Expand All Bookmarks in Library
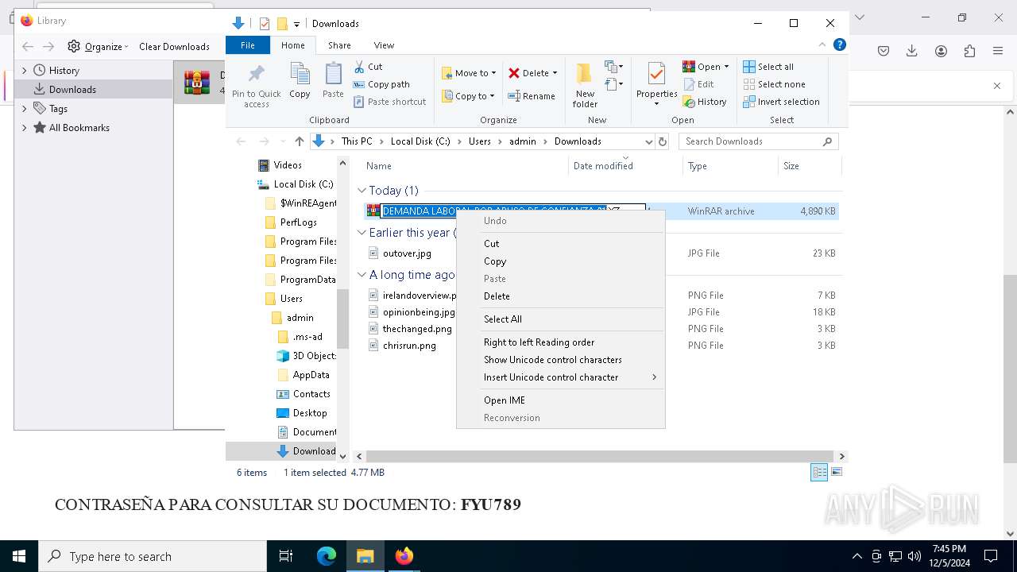This screenshot has width=1017, height=572. (x=24, y=128)
